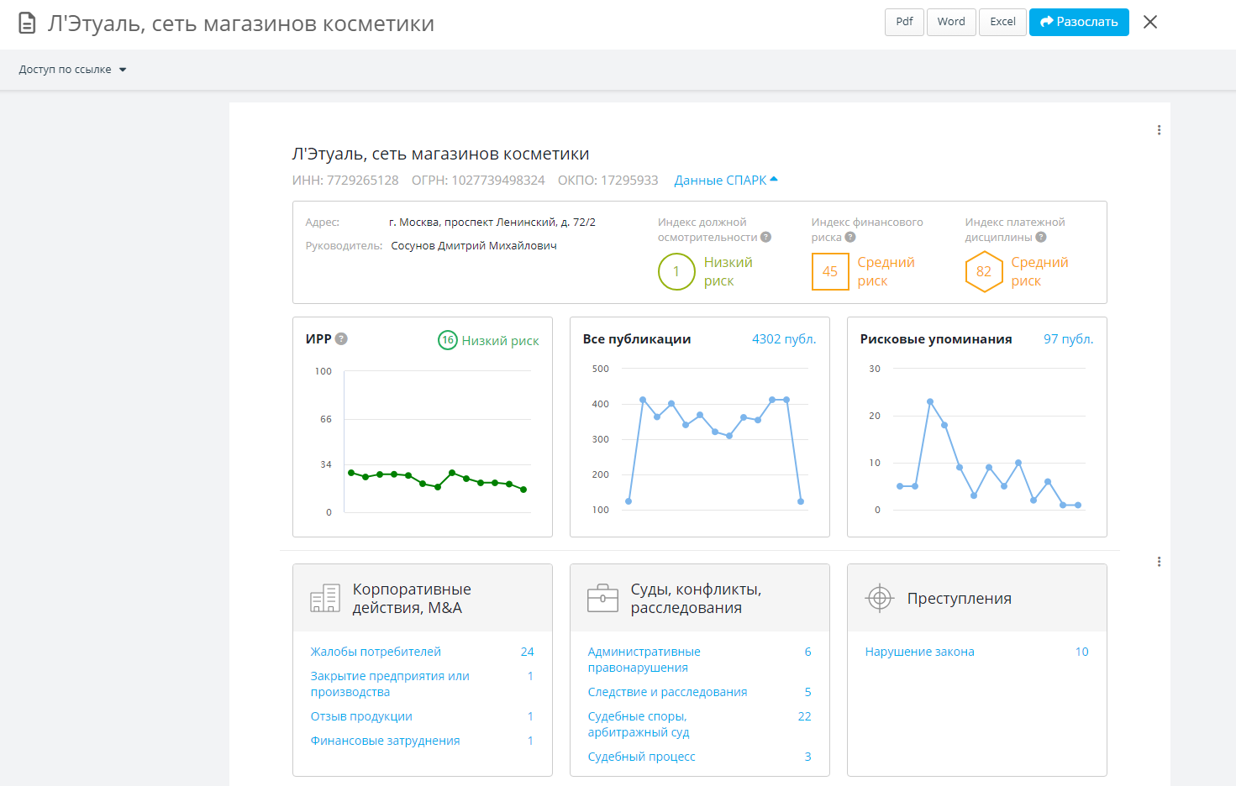Click director name Сосунов Дмитрий Михайлович
The height and width of the screenshot is (786, 1236).
coord(474,246)
